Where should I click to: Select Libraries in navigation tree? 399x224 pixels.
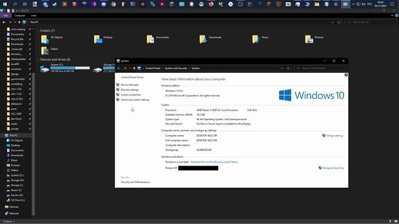(x=14, y=207)
